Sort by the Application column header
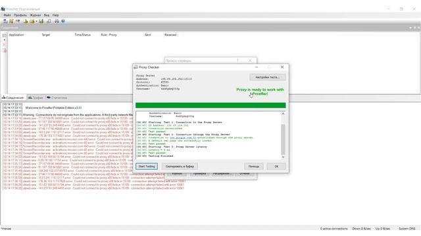This screenshot has height=236, width=421. coord(16,35)
